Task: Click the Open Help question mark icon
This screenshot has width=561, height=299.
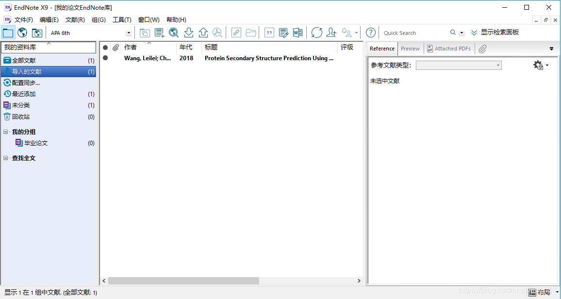Action: click(370, 33)
